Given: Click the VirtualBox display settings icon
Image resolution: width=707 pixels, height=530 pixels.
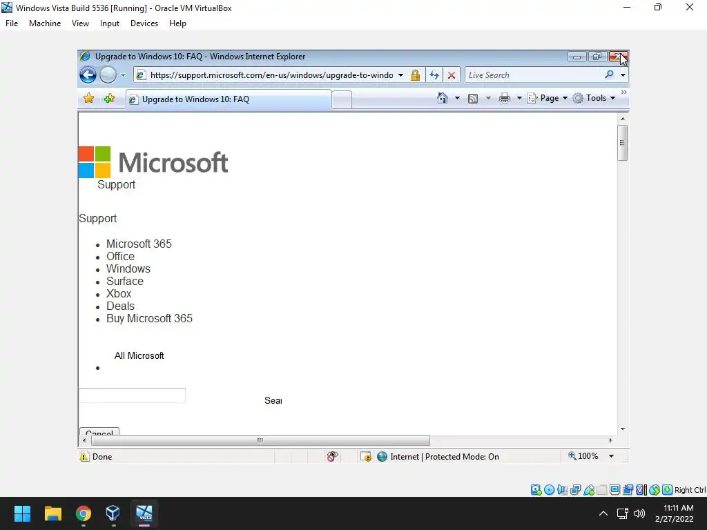Looking at the screenshot, I should point(614,490).
